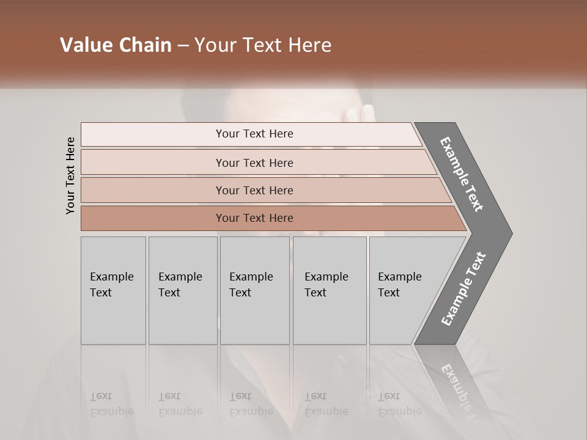Click the lower dark chevron "Example Text" segment
The height and width of the screenshot is (440, 587).
[463, 289]
